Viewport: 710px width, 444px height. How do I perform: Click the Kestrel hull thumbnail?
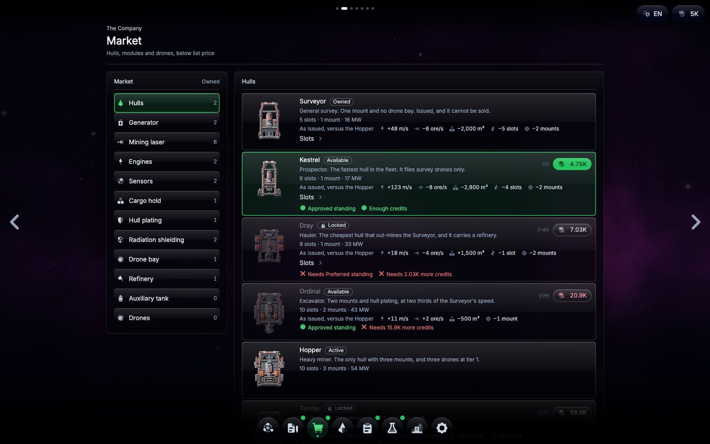(x=269, y=178)
